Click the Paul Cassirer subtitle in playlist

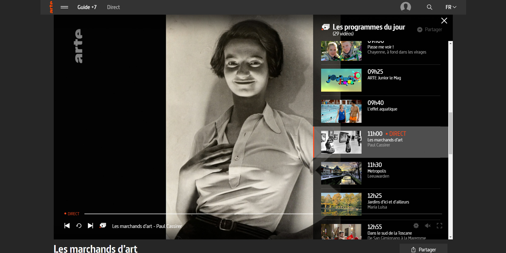tap(379, 145)
